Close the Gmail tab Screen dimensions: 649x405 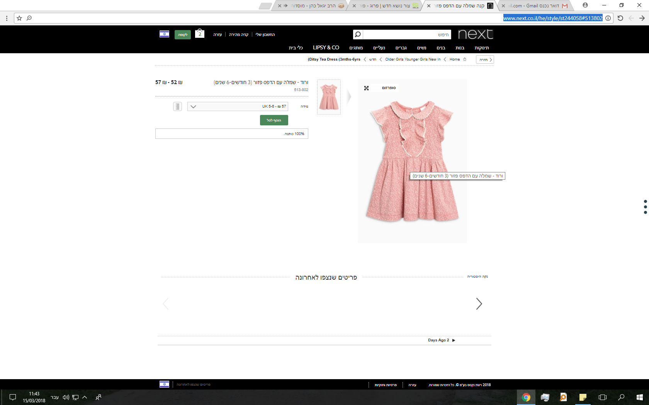click(503, 6)
